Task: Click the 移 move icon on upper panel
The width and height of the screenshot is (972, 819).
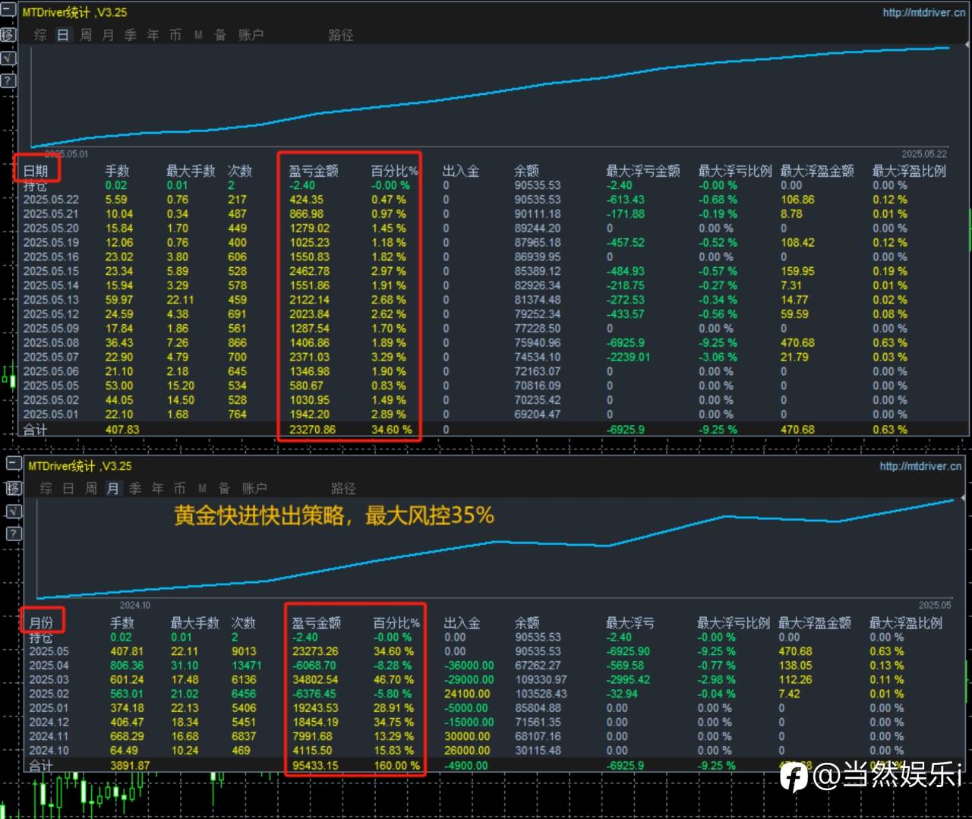Action: click(8, 34)
